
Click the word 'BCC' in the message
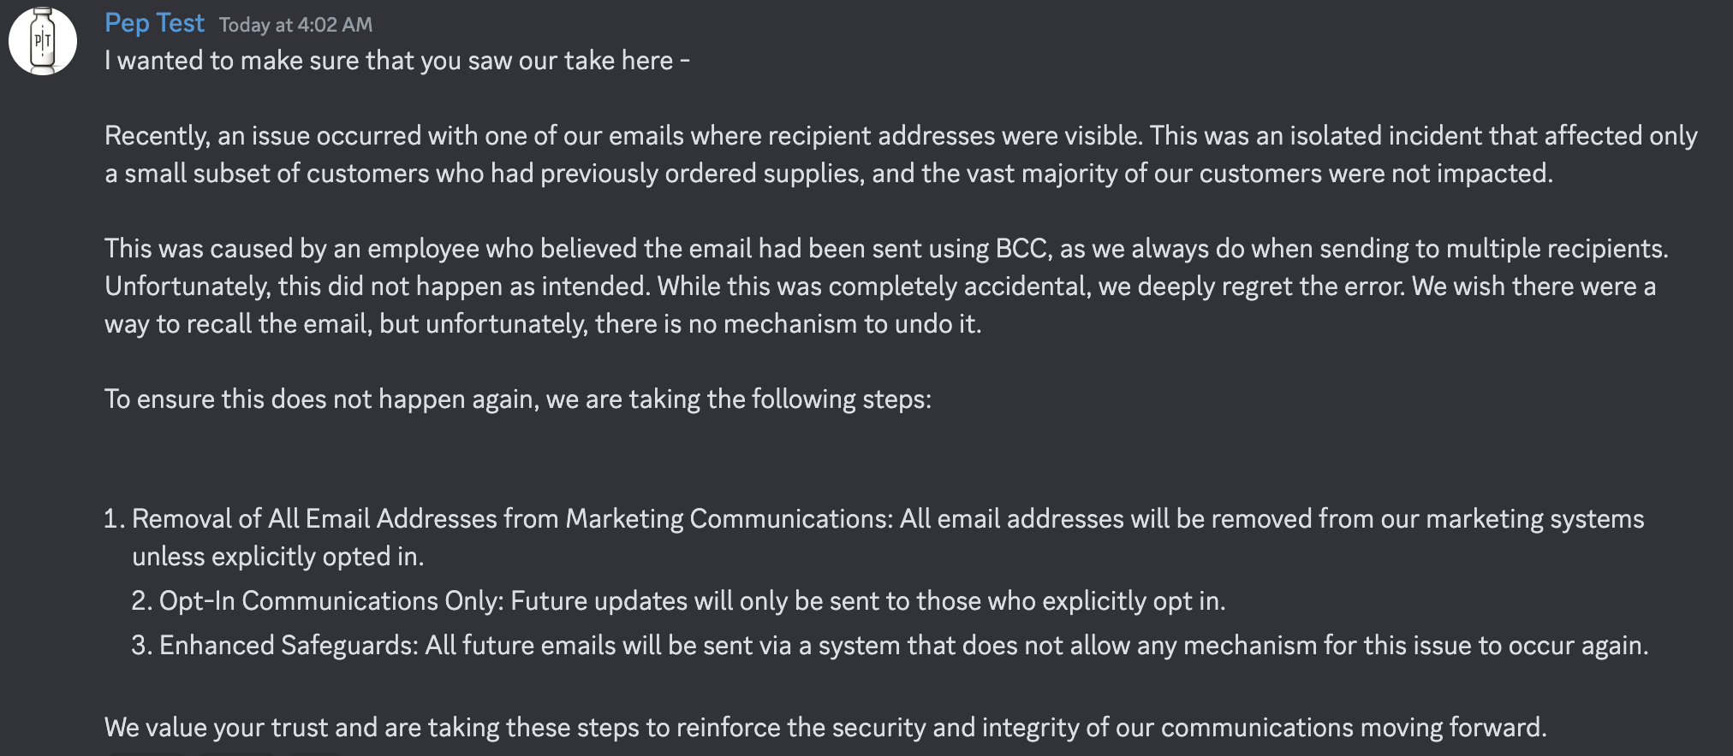pyautogui.click(x=1022, y=249)
